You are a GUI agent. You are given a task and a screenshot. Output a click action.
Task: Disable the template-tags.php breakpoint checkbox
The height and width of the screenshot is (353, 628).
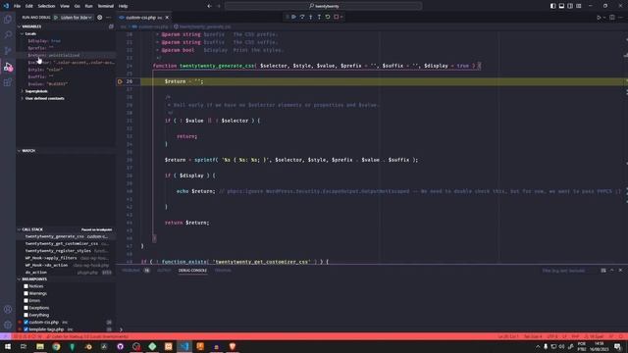(x=26, y=329)
